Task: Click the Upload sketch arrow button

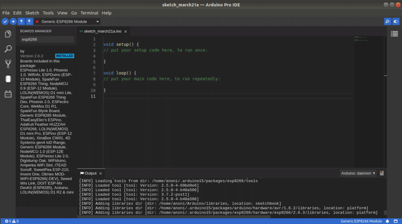Action: pyautogui.click(x=13, y=22)
